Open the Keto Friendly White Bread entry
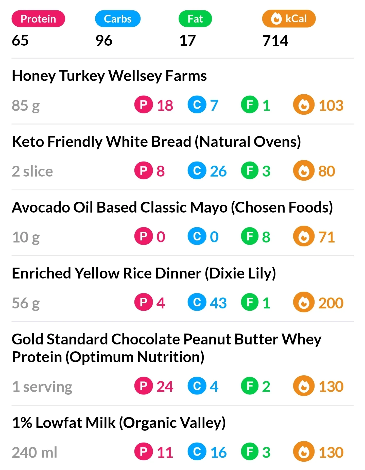 [156, 142]
